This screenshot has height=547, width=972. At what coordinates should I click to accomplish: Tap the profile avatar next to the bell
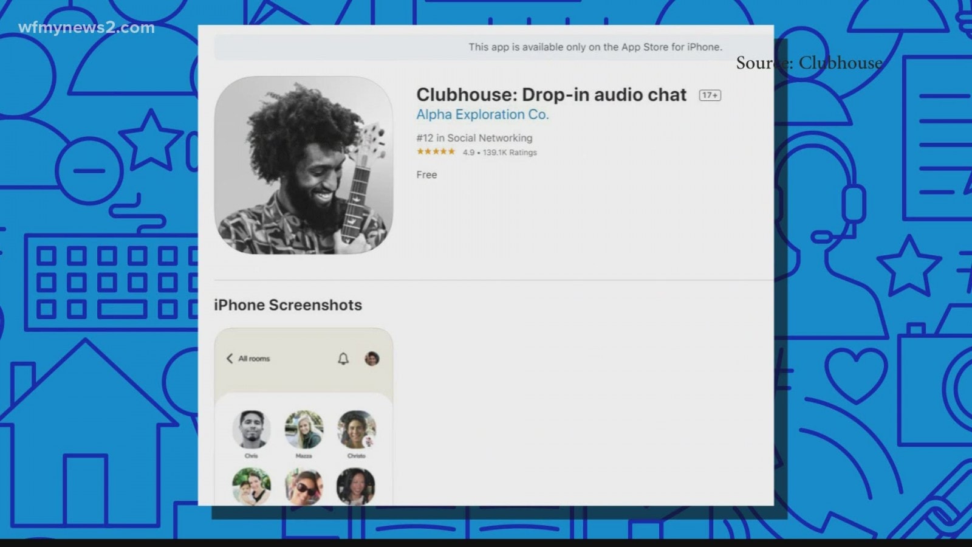coord(372,359)
